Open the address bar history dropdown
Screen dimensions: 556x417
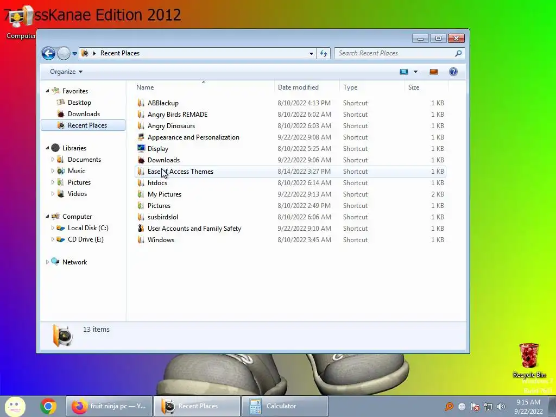pos(311,53)
